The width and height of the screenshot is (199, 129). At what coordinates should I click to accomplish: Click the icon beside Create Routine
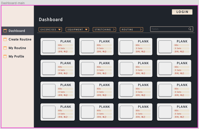(x=5, y=39)
